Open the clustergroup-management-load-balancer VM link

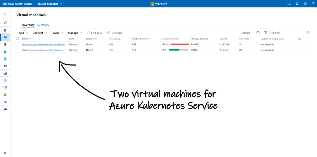tap(44, 50)
